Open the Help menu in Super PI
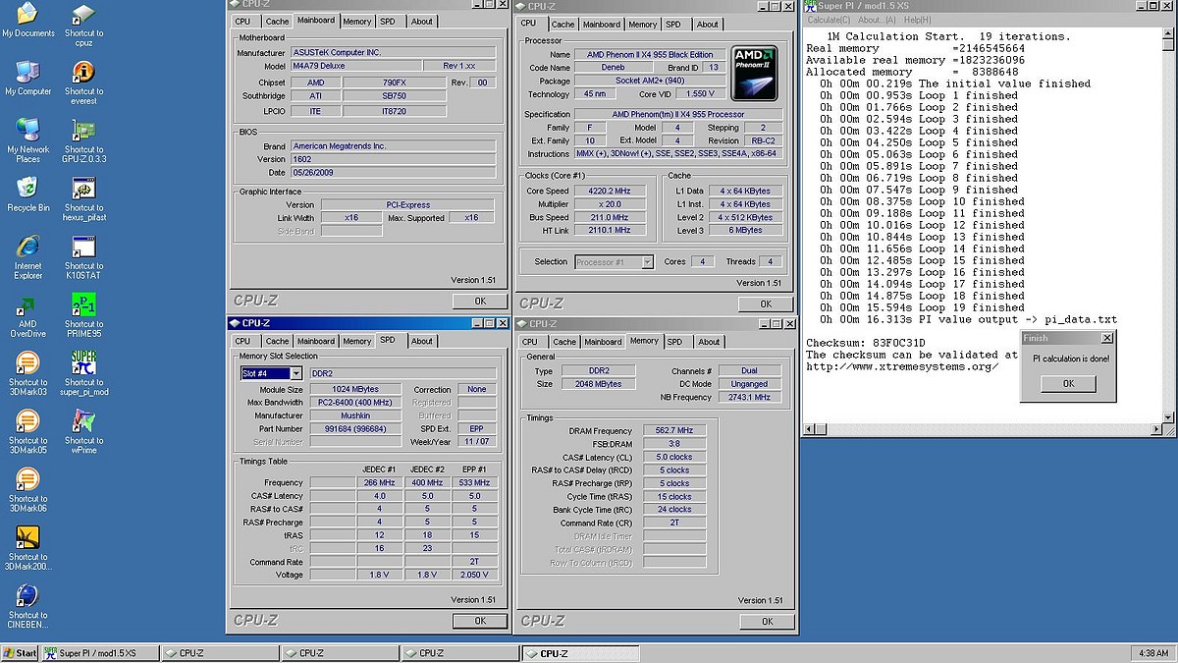Viewport: 1178px width, 663px height. [x=917, y=20]
